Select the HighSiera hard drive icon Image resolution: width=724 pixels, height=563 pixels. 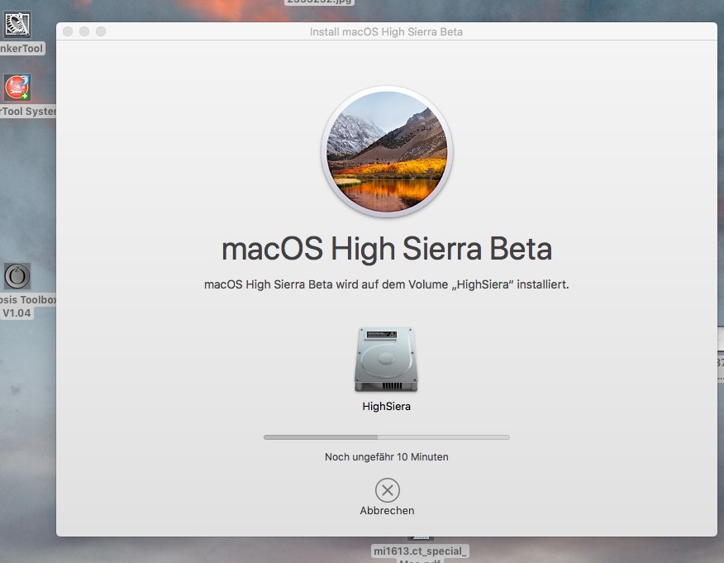(x=386, y=360)
